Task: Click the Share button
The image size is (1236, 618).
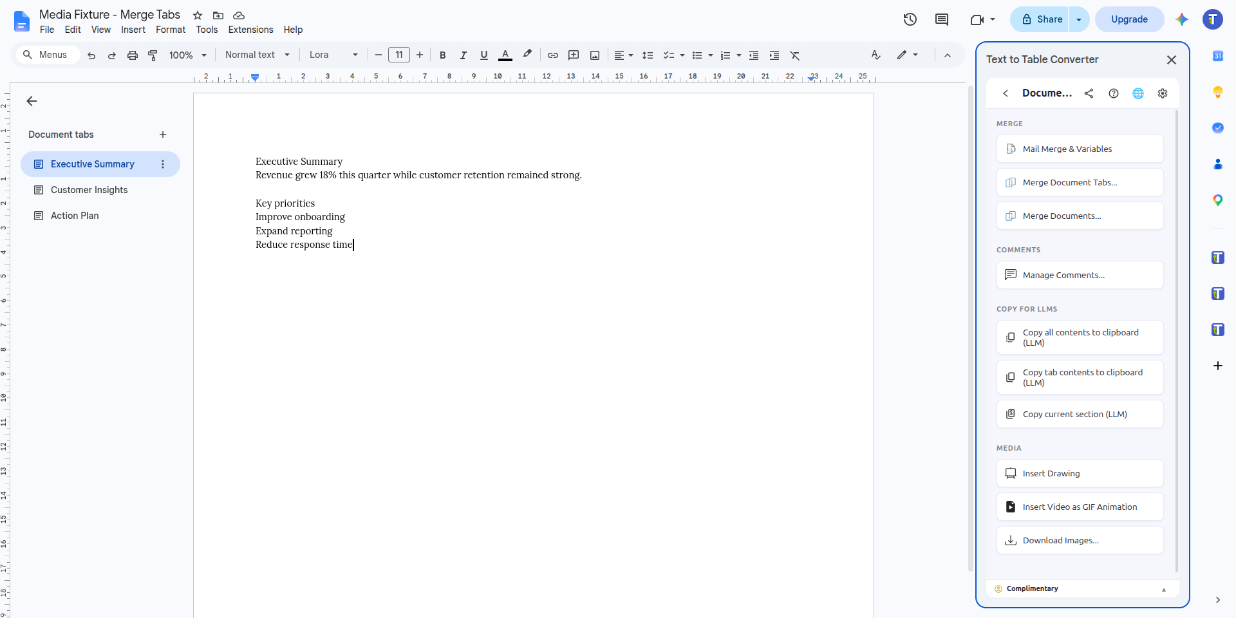Action: [1040, 19]
